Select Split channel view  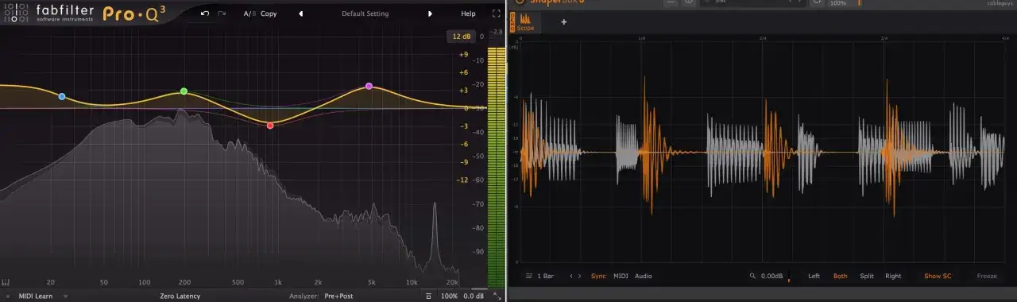click(x=867, y=276)
